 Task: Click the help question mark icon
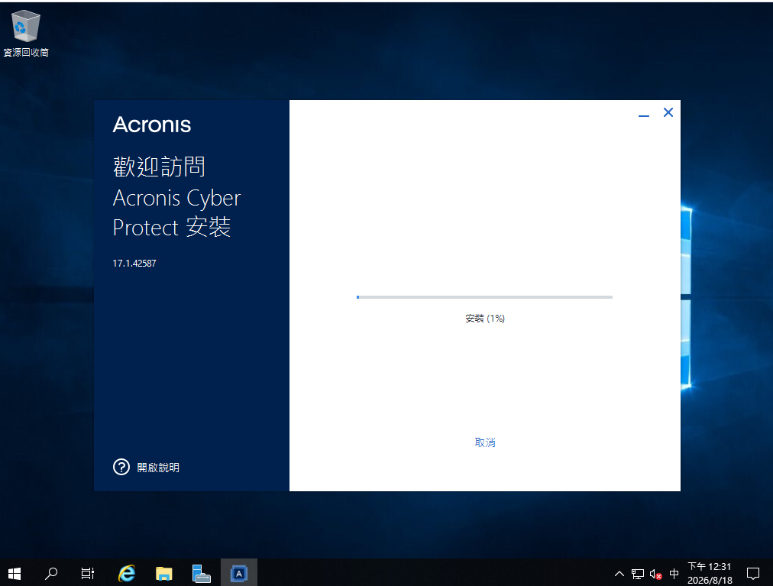pyautogui.click(x=121, y=467)
